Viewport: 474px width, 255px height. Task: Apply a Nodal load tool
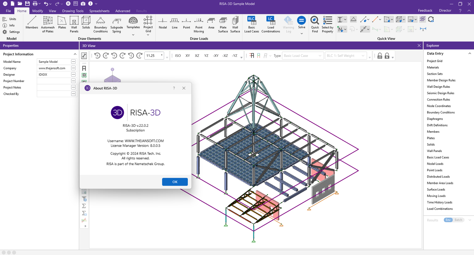coord(163,23)
